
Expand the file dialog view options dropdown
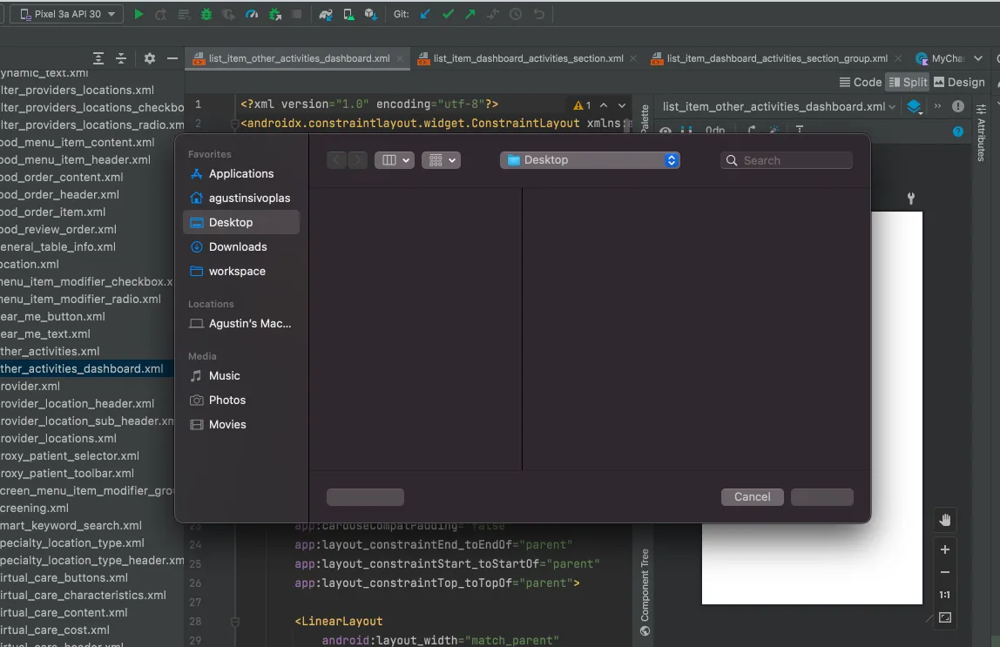click(x=394, y=160)
